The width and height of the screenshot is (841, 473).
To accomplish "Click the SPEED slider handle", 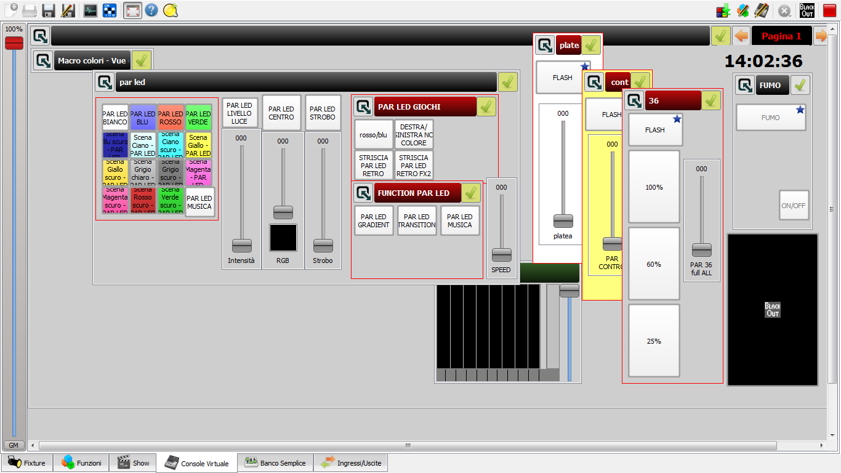I will (502, 254).
